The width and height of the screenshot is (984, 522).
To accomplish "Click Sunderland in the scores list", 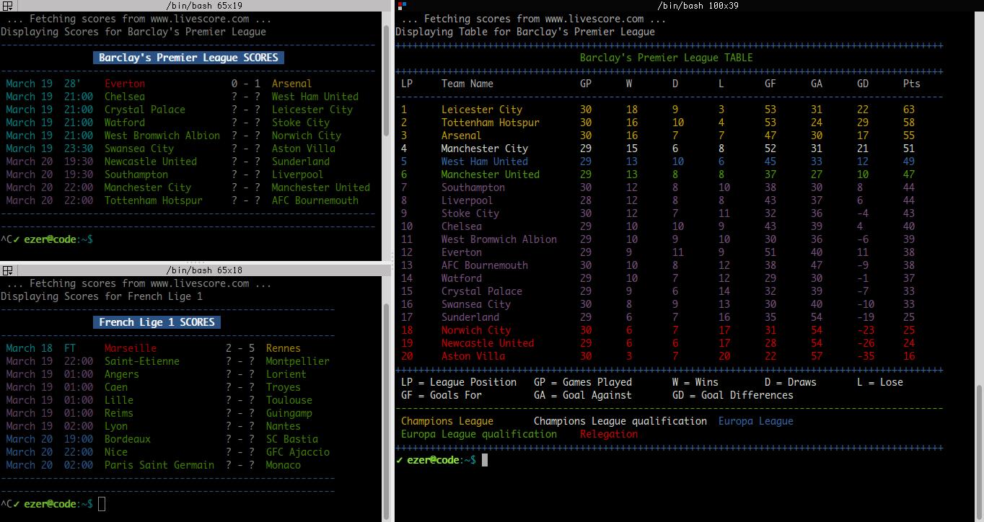I will point(301,162).
